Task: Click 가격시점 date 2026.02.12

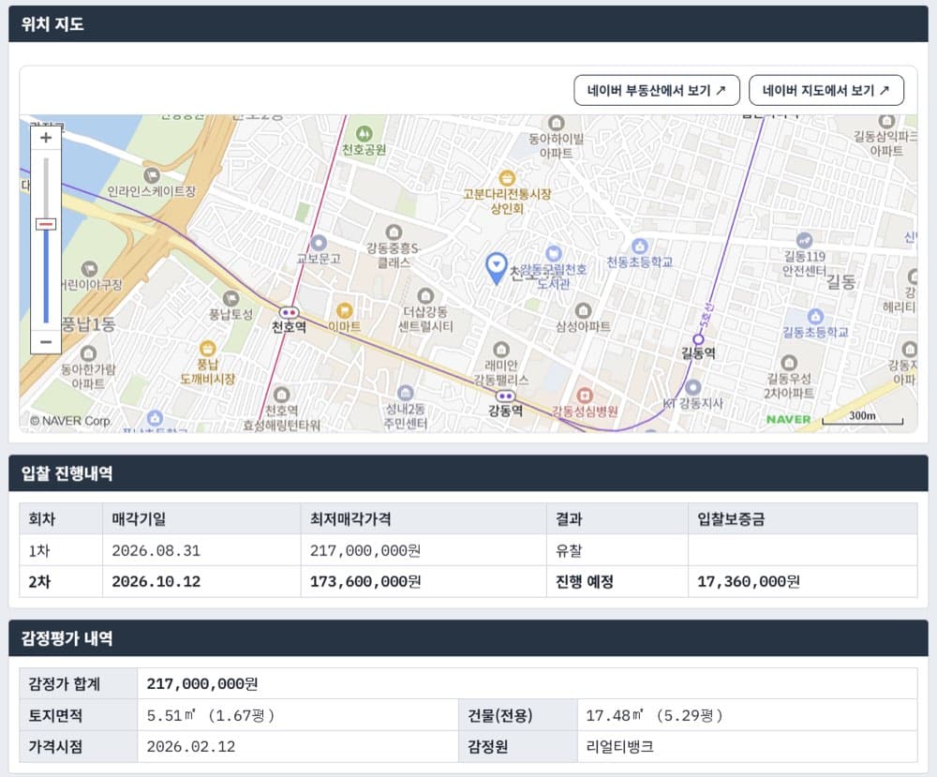Action: (191, 746)
